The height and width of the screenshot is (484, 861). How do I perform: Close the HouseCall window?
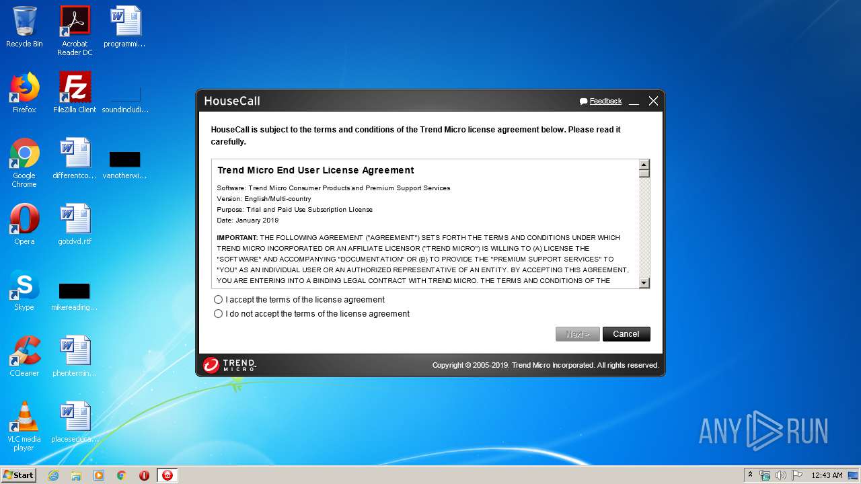(653, 101)
